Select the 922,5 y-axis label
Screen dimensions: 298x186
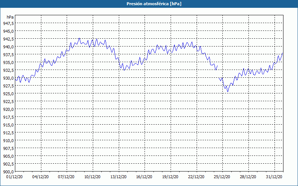pos(8,101)
